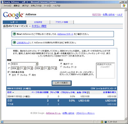This screenshot has height=124, width=128.
Task: Open the end month 11 dropdown
Action: click(47, 68)
